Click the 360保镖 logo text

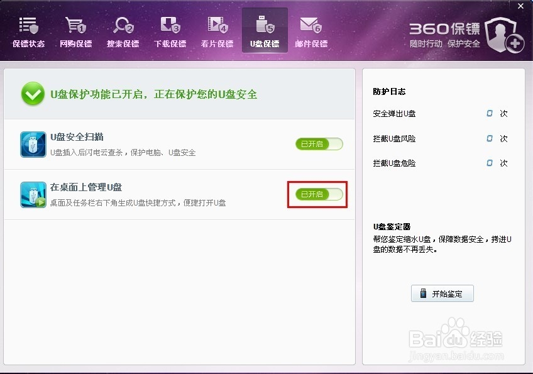[444, 29]
